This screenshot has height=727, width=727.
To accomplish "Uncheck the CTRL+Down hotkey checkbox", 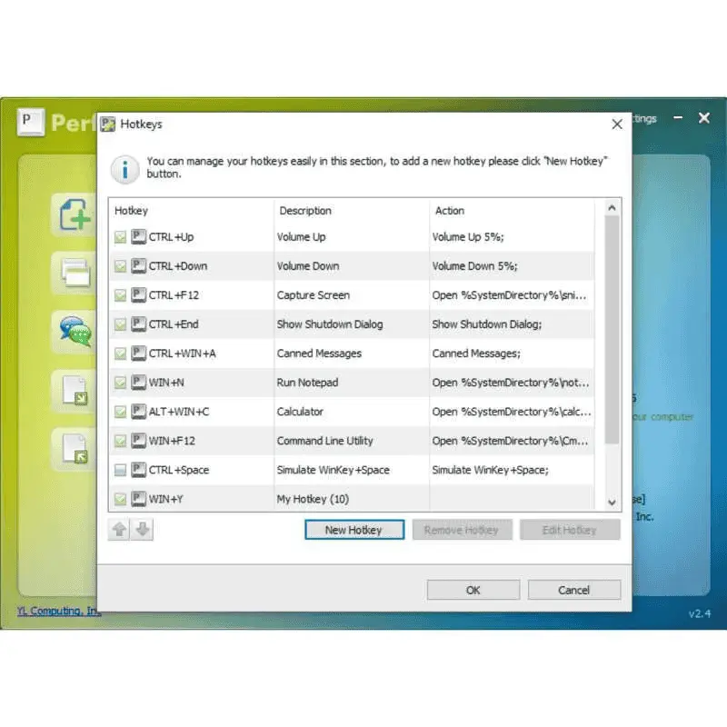I will (120, 266).
